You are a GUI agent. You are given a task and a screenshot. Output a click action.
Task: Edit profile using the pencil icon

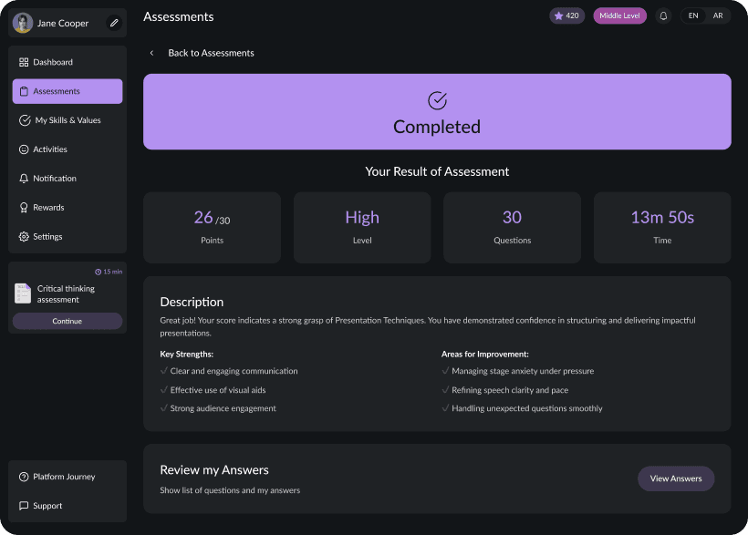[113, 23]
